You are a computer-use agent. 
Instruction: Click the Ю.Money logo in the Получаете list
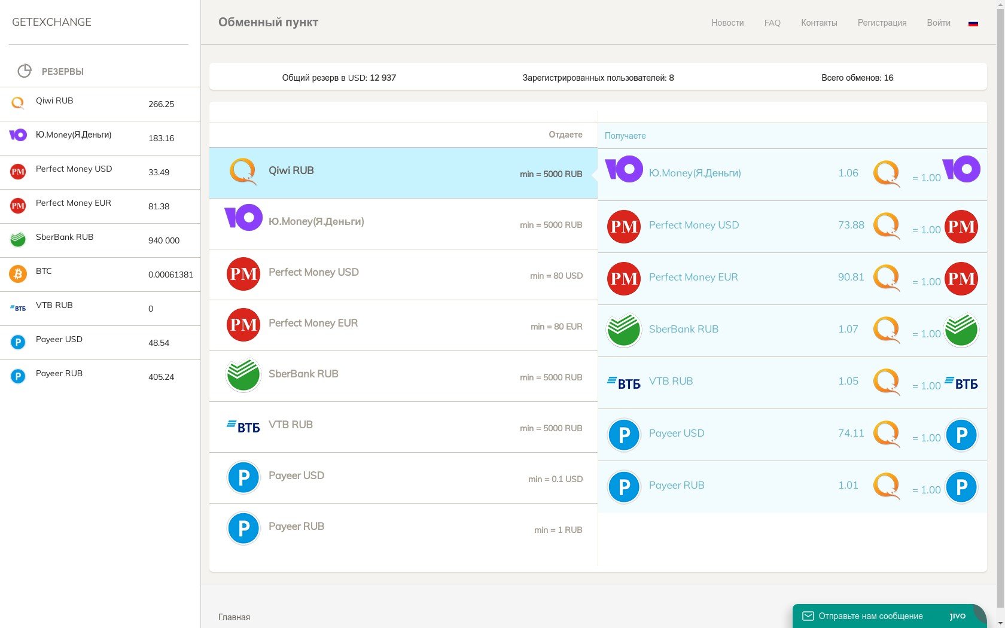[624, 169]
